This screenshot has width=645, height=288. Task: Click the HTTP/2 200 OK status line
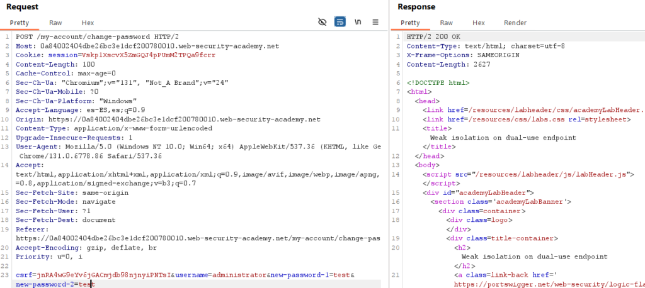click(433, 36)
